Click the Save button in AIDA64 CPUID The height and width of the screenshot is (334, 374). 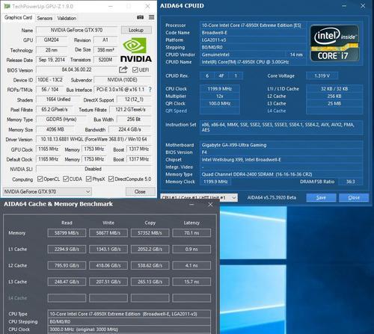[321, 197]
